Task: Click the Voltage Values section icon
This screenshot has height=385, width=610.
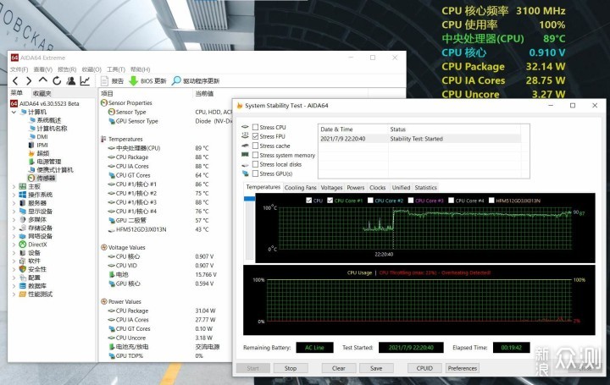Action: (104, 247)
